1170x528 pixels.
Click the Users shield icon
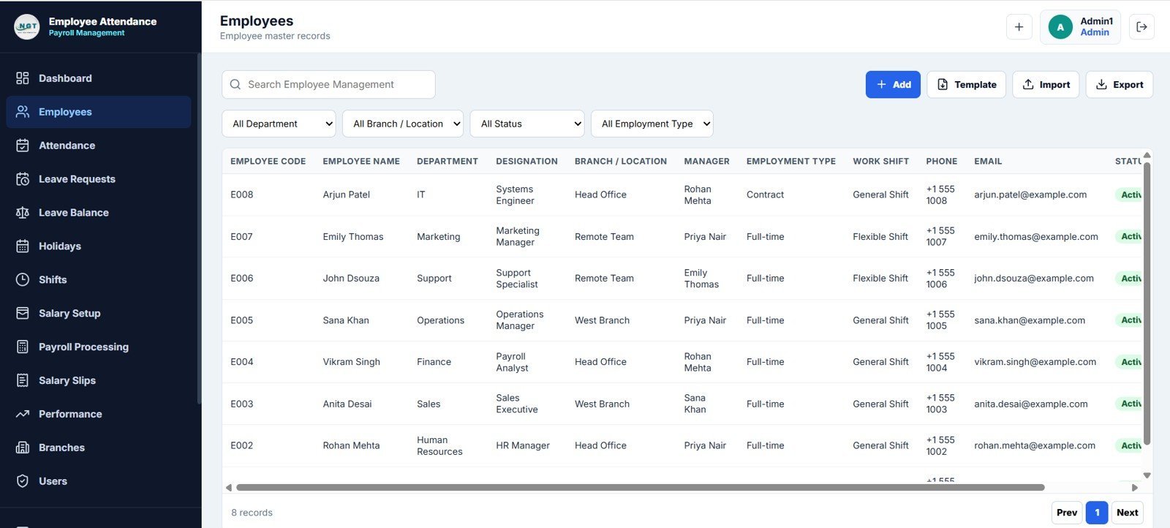(23, 481)
